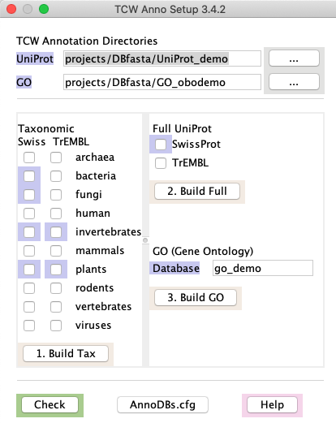The width and height of the screenshot is (336, 423).
Task: Click the GO Database name field
Action: click(x=263, y=268)
